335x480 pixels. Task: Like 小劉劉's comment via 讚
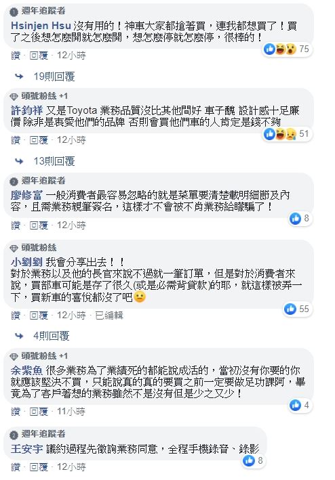(16, 315)
